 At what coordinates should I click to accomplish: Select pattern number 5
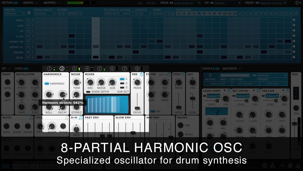(199, 14)
